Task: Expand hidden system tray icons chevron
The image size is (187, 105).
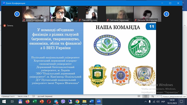Action: pyautogui.click(x=146, y=102)
